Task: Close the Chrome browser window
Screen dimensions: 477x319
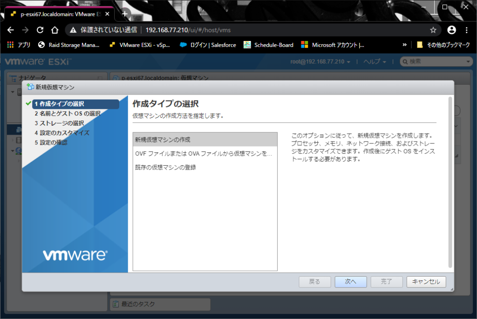Action: click(466, 7)
